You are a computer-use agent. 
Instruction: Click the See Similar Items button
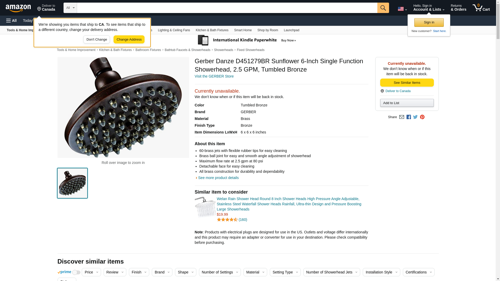click(407, 83)
